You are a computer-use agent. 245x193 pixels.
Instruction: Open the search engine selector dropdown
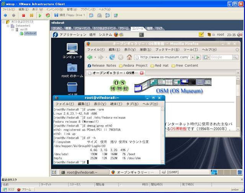coord(206,57)
